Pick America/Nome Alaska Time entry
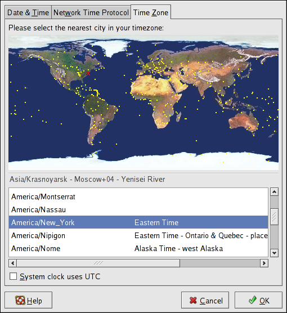Screen dimensions: 287x313 [x=138, y=248]
